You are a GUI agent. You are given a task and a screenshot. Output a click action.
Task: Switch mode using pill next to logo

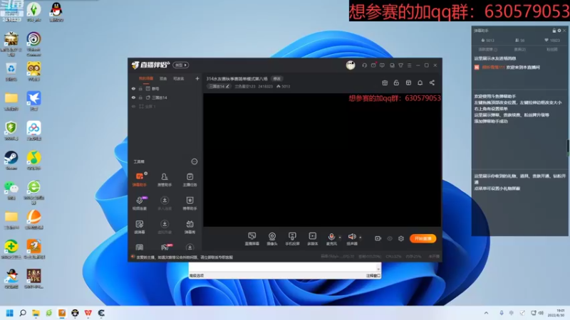tap(181, 65)
